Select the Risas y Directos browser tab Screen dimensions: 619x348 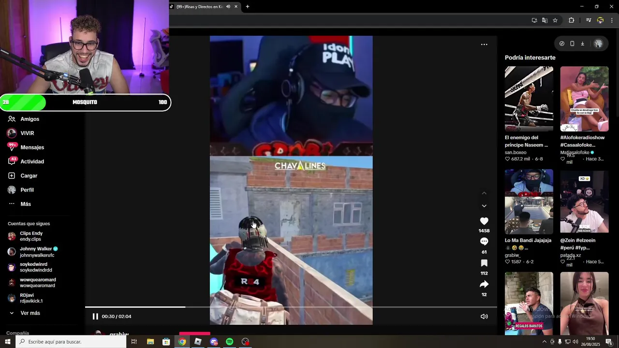pyautogui.click(x=200, y=7)
